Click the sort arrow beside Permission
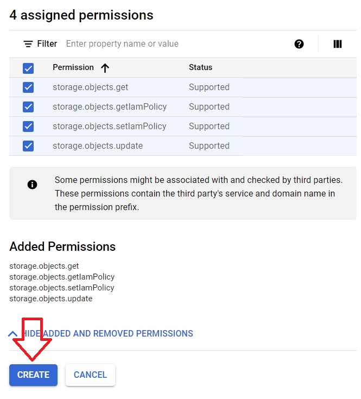 click(x=105, y=68)
